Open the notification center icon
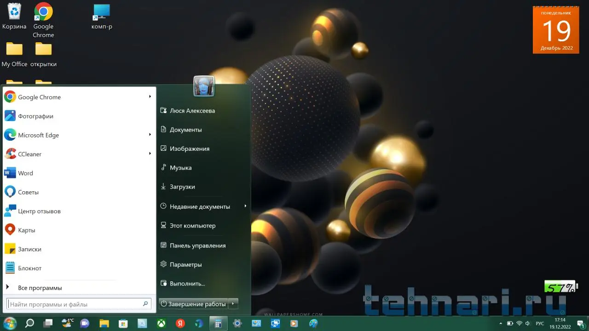The width and height of the screenshot is (589, 331). [580, 323]
